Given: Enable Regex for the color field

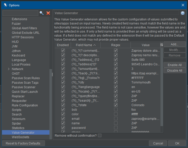Looking at the screenshot, I should tap(116, 114).
